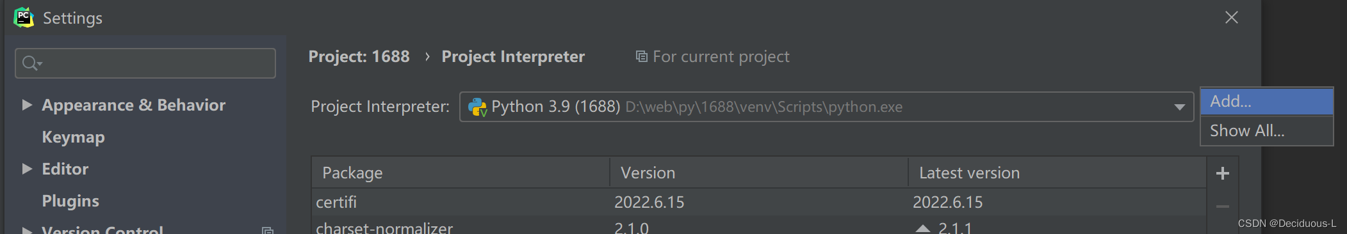Click the PyCharm logo icon in title bar
Image resolution: width=1347 pixels, height=234 pixels.
click(x=24, y=17)
